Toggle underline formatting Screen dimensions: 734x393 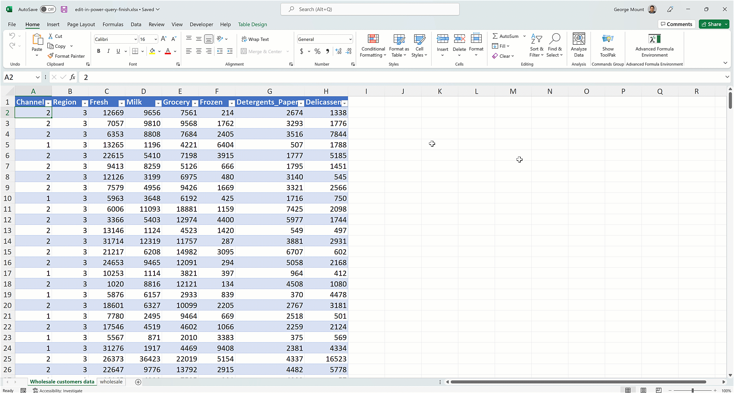pyautogui.click(x=118, y=51)
